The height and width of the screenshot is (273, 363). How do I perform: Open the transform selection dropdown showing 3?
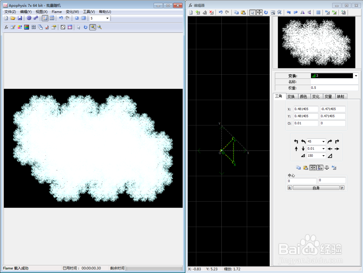coord(355,75)
